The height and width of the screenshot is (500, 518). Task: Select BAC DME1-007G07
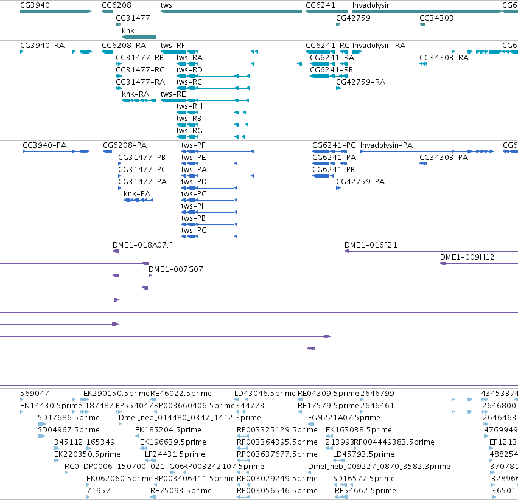pos(176,269)
